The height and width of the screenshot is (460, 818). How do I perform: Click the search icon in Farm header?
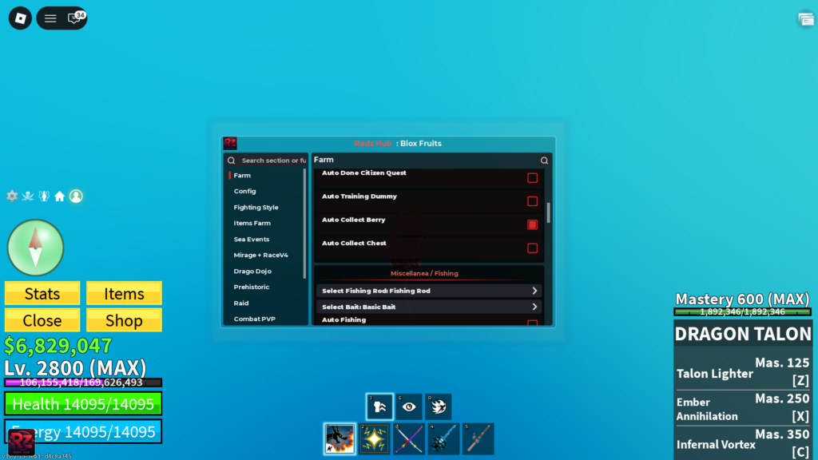click(544, 161)
